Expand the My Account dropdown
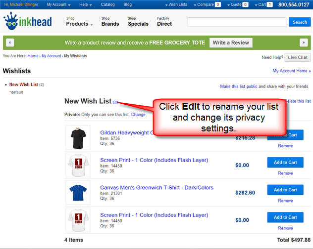Viewport: 313px width, 249px height. click(58, 4)
